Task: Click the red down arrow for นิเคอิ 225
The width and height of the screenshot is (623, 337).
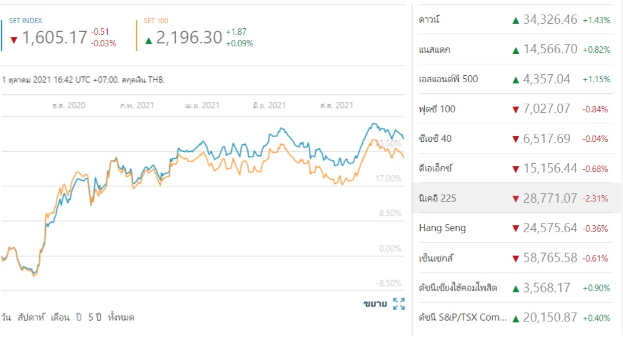Action: click(515, 199)
